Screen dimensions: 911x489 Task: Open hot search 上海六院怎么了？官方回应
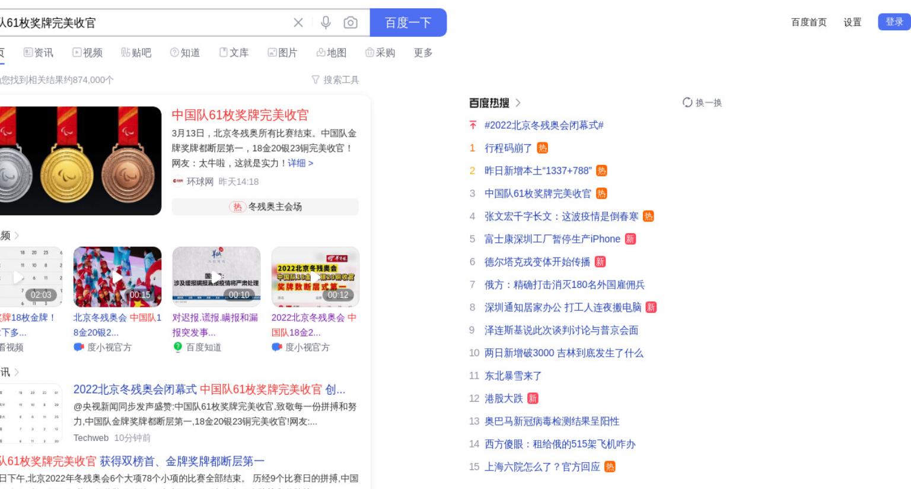tap(542, 467)
